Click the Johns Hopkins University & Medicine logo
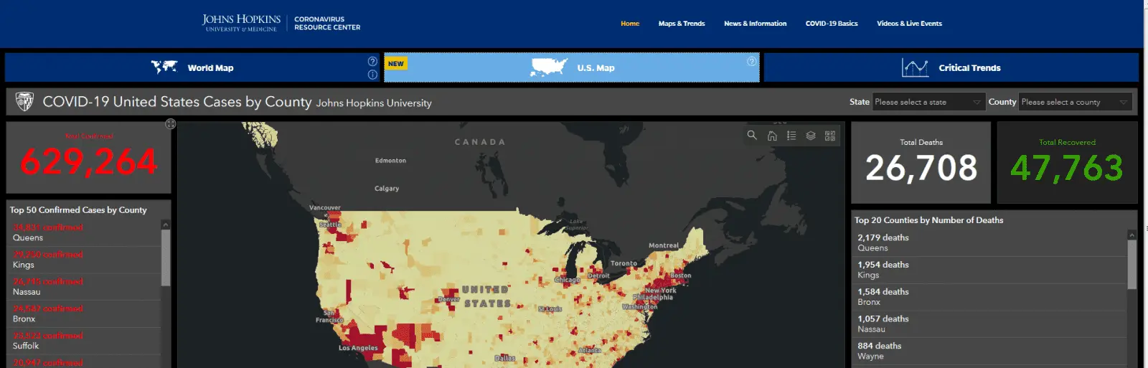1148x368 pixels. pos(241,23)
